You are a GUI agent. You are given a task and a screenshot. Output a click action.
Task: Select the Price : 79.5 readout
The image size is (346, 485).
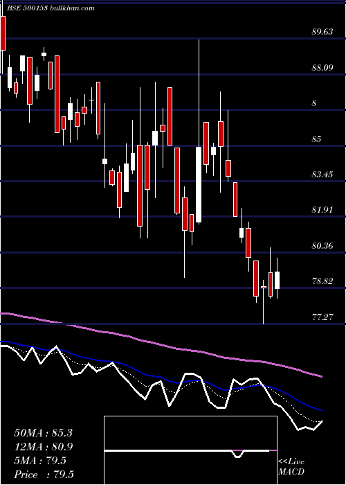click(x=44, y=475)
